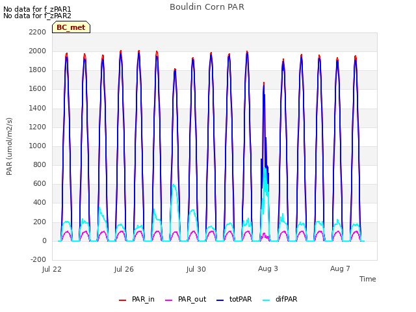Click the 2000 y-axis tick label
Viewport: 416px width, 312px height.
pyautogui.click(x=38, y=51)
